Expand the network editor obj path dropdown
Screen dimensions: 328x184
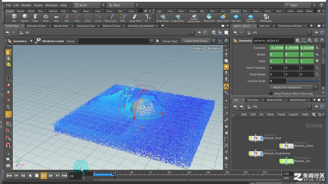pyautogui.click(x=310, y=107)
